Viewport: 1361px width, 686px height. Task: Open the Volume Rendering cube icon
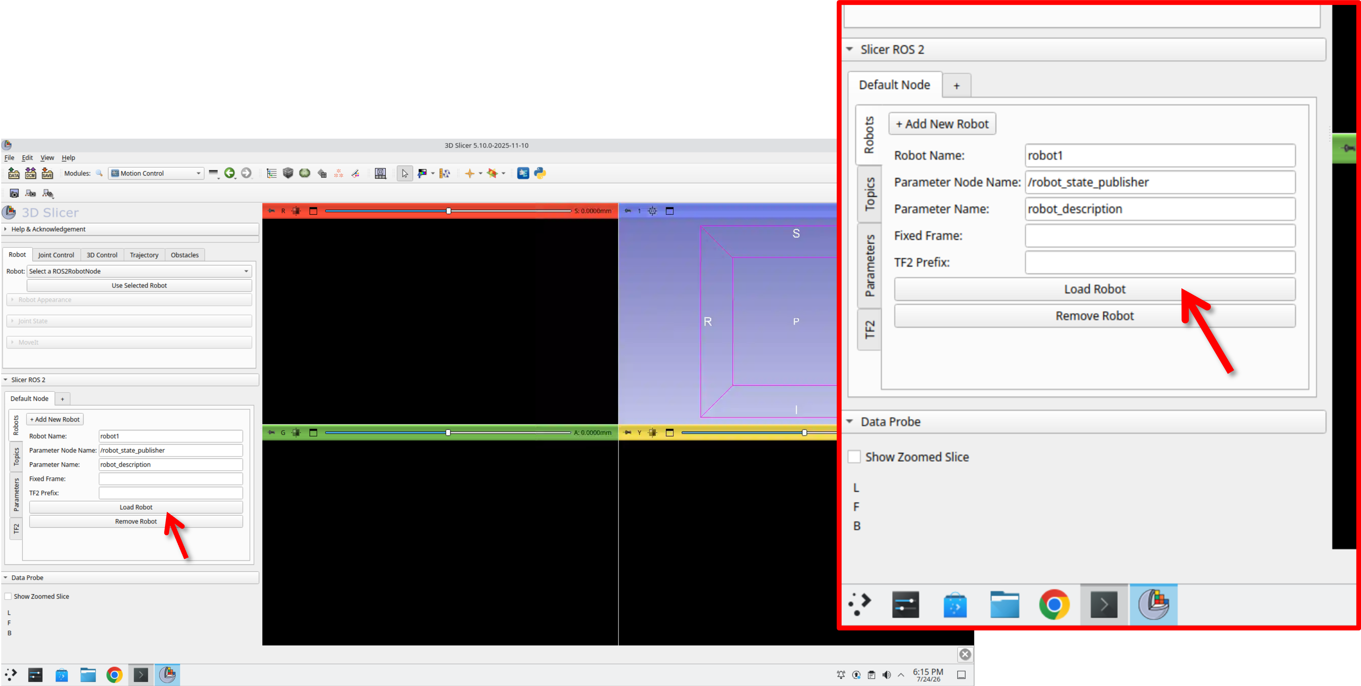(288, 173)
